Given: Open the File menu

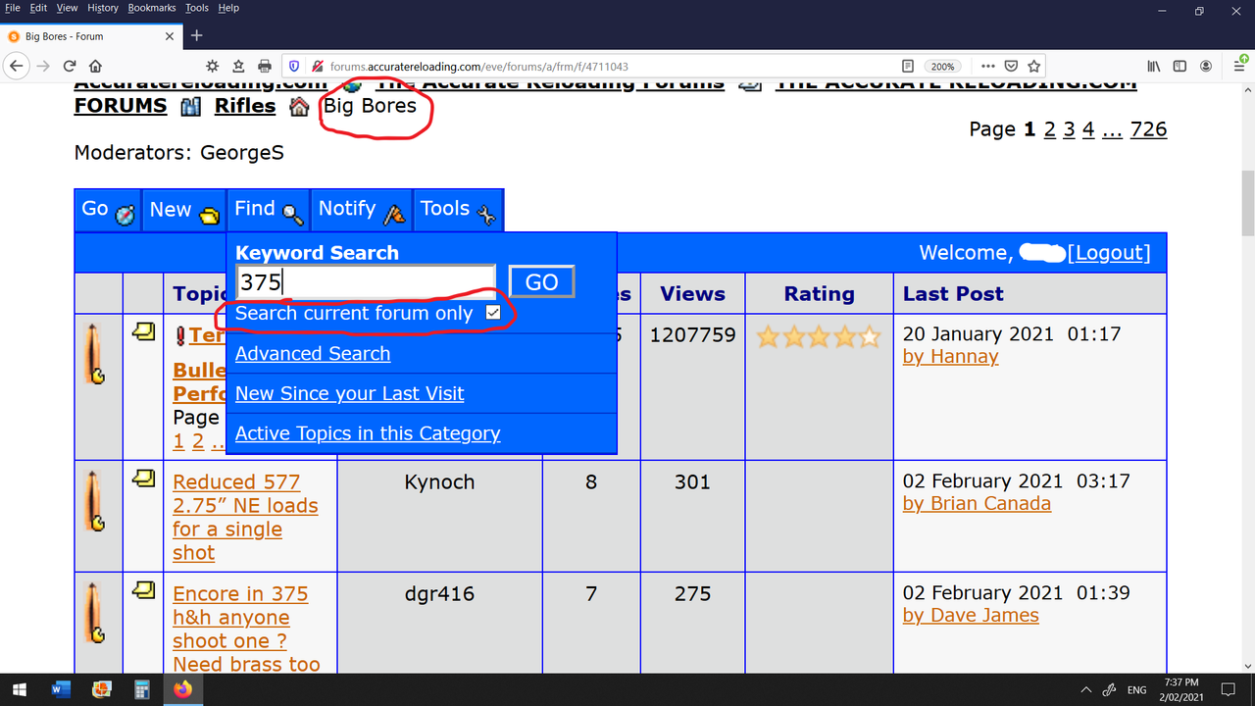Looking at the screenshot, I should pyautogui.click(x=13, y=8).
